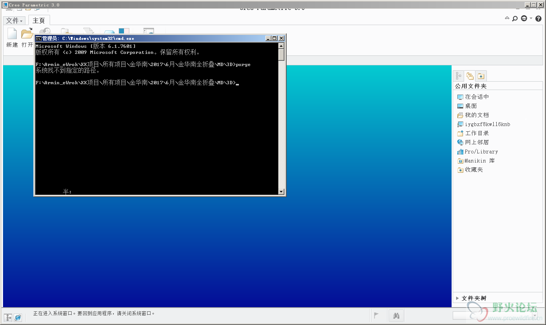The image size is (546, 325).
Task: Maximize the cmd.exe window
Action: click(x=275, y=38)
